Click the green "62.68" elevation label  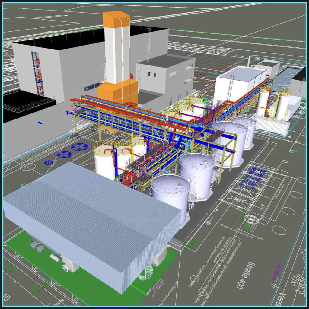191,244
